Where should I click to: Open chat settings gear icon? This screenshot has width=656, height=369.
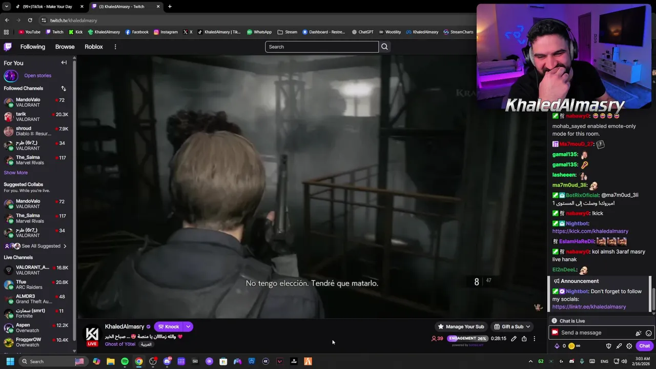point(629,346)
